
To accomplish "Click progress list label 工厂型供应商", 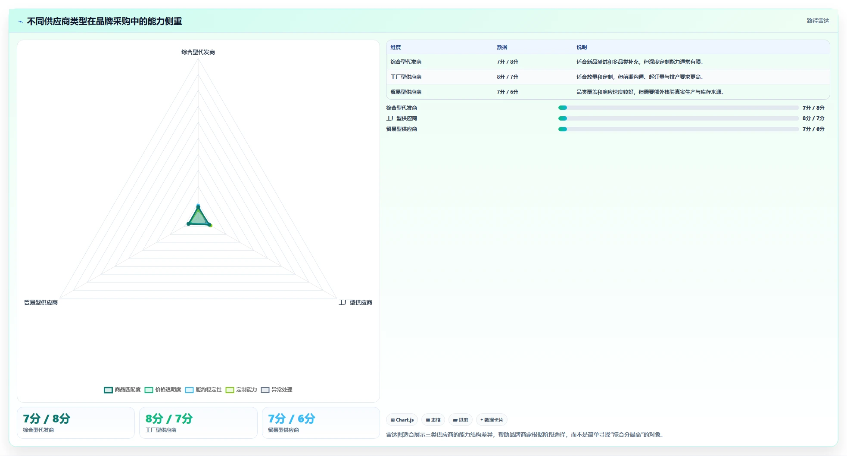I will pyautogui.click(x=402, y=118).
